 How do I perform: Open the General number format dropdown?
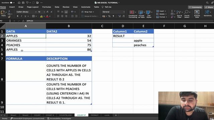pos(113,12)
